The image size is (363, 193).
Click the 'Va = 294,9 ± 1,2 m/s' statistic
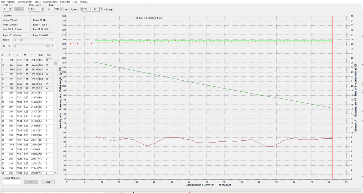point(12,30)
